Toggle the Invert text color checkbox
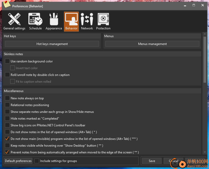This screenshot has width=209, height=169. coord(13,68)
